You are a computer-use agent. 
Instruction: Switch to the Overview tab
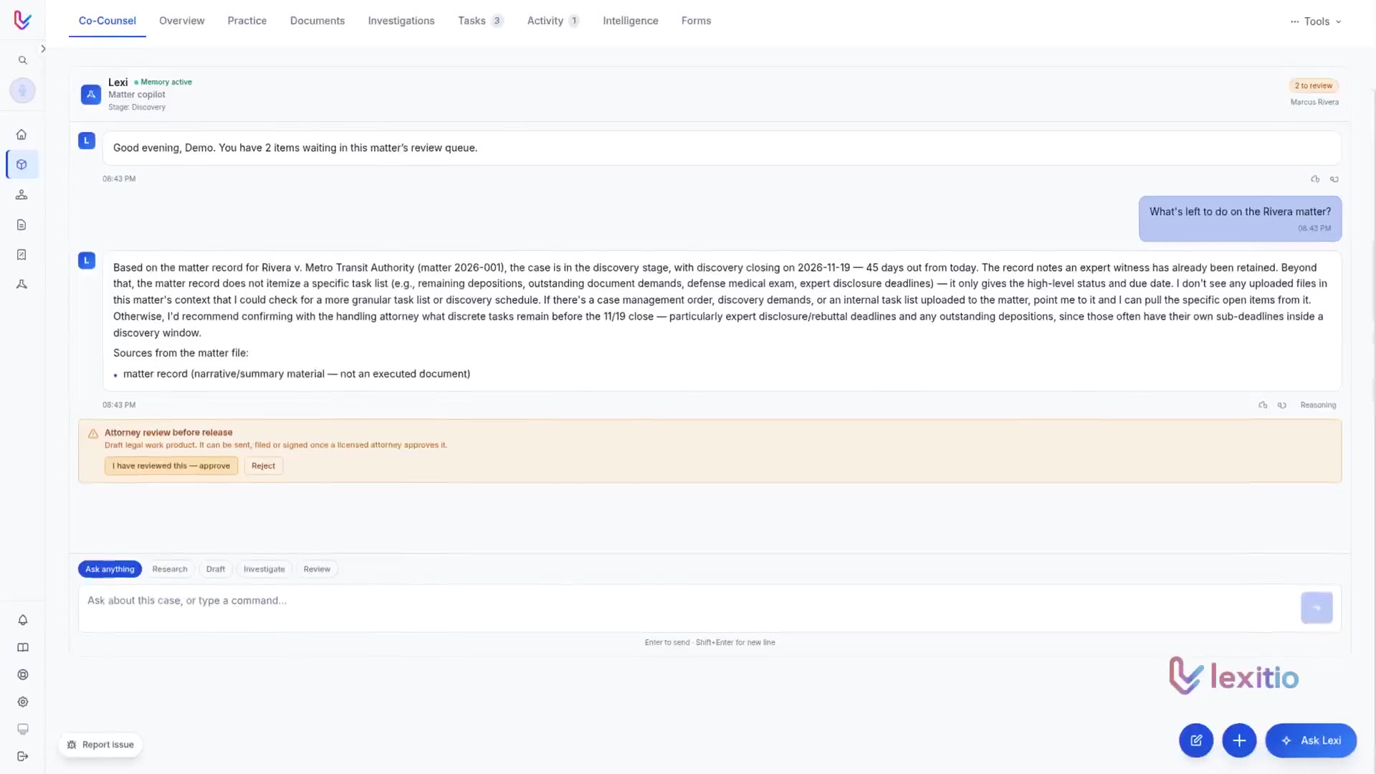[181, 21]
